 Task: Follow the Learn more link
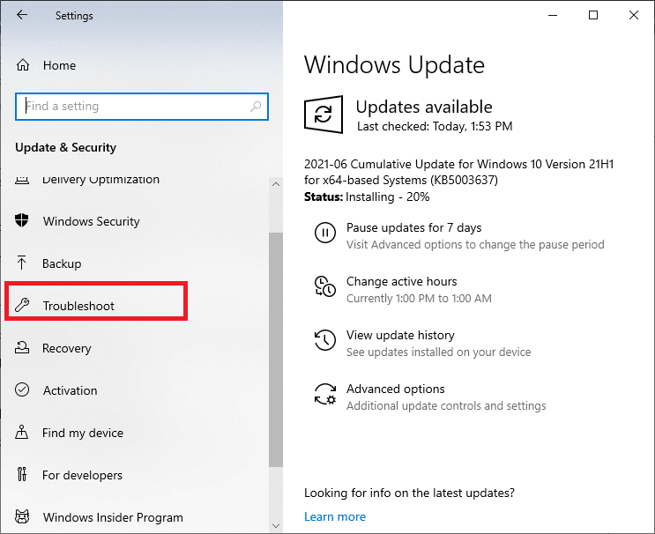[335, 516]
